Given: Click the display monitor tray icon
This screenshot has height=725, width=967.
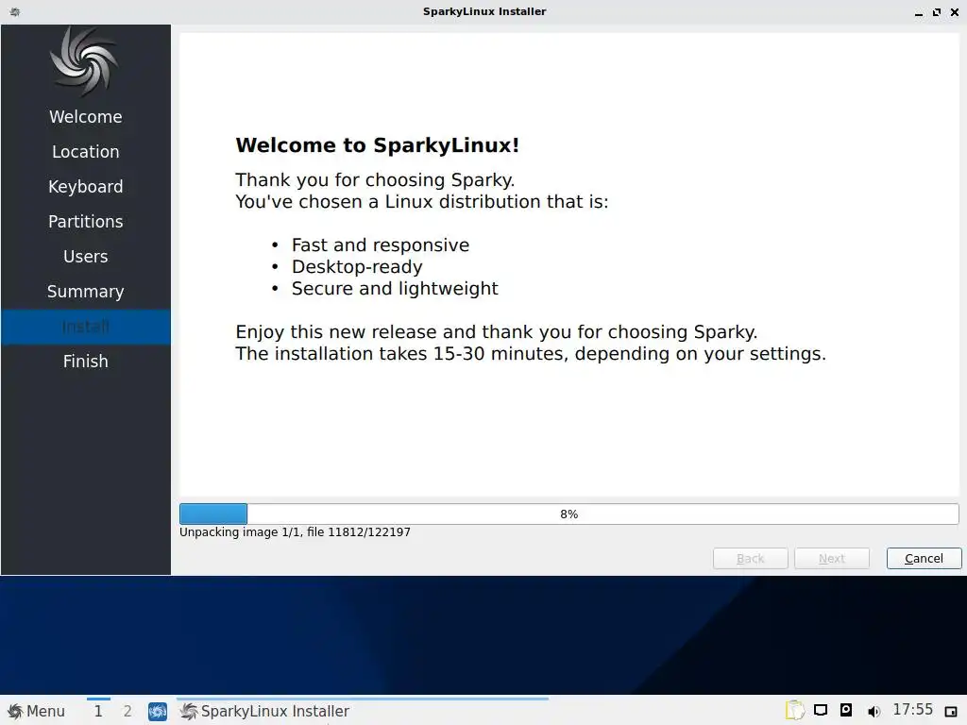Looking at the screenshot, I should click(x=821, y=710).
